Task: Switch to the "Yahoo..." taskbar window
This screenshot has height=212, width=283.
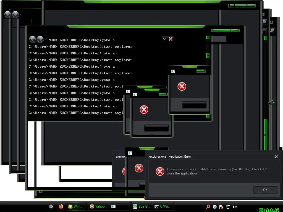Action: coord(99,206)
